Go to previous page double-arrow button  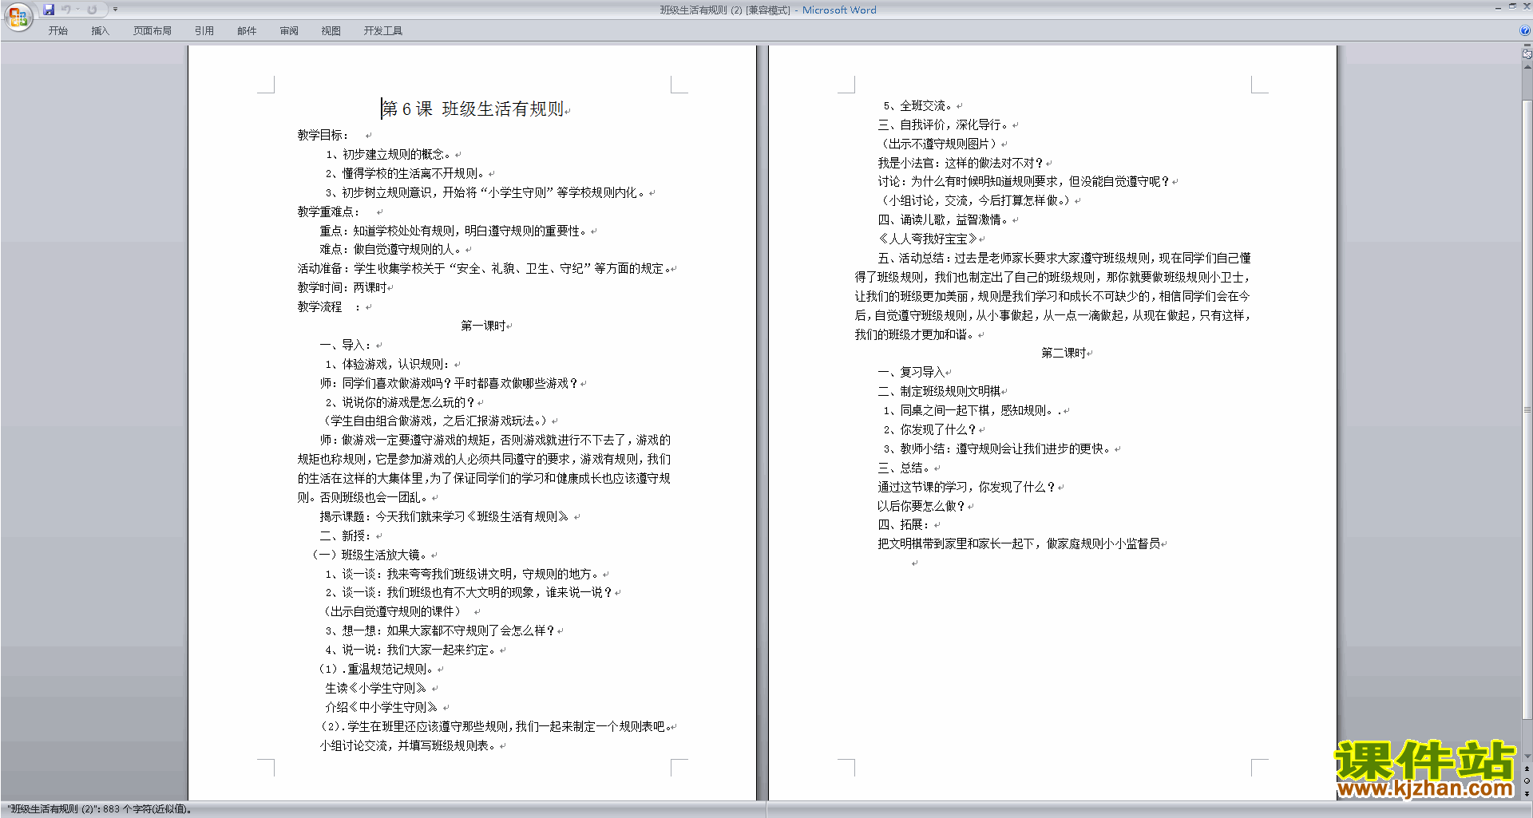tap(1527, 769)
